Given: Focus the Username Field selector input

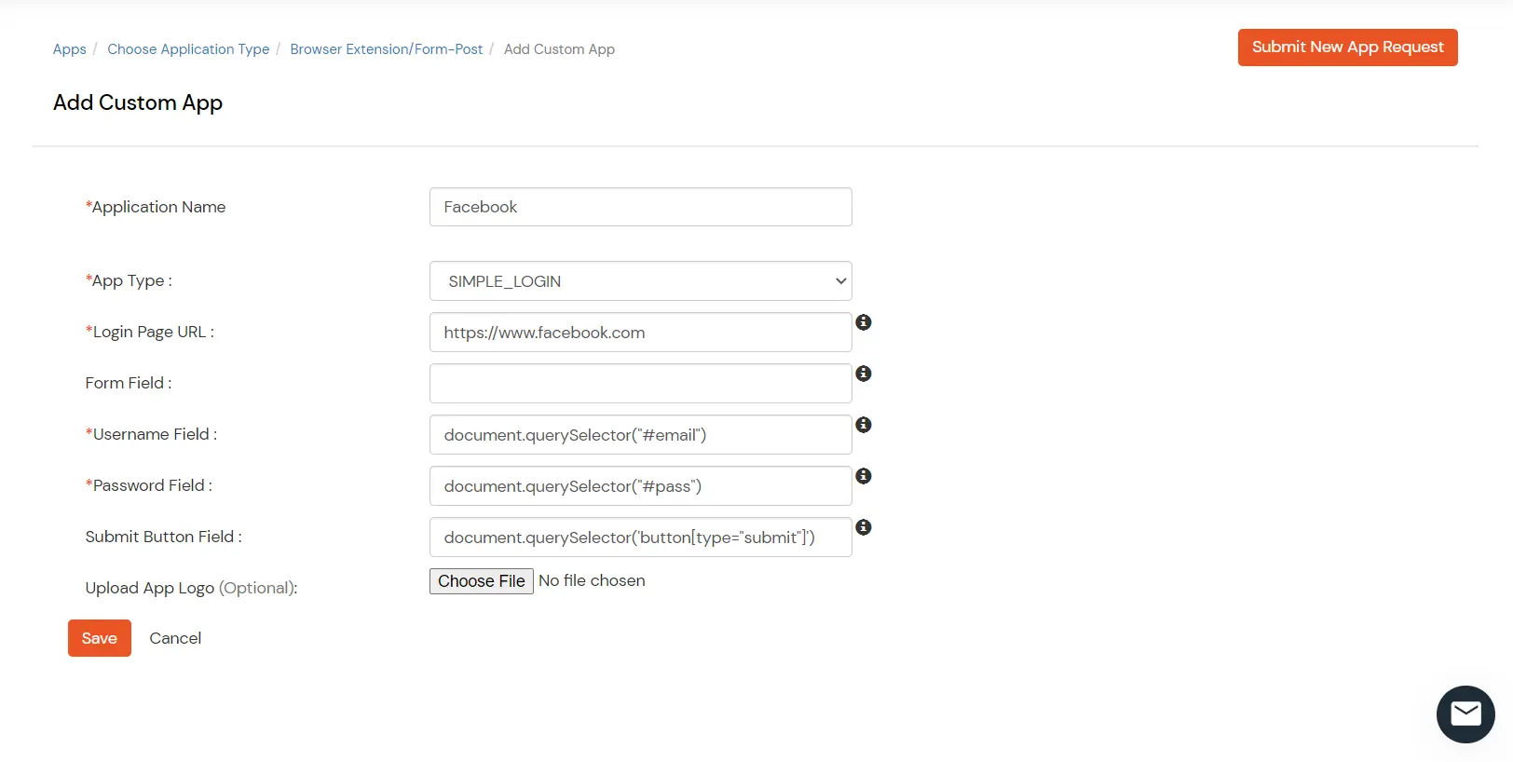Looking at the screenshot, I should click(x=641, y=435).
